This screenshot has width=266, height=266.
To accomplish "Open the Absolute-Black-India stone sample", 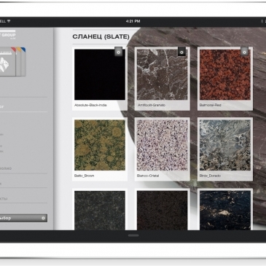I will (x=100, y=74).
